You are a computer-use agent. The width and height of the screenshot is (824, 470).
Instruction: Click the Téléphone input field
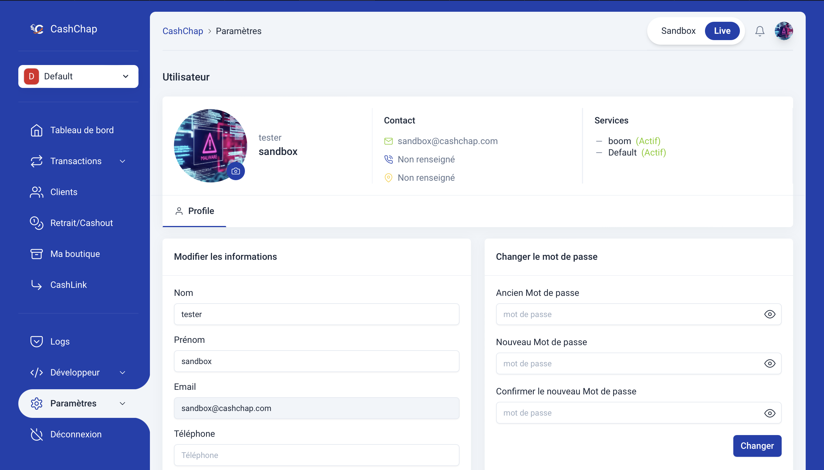316,455
